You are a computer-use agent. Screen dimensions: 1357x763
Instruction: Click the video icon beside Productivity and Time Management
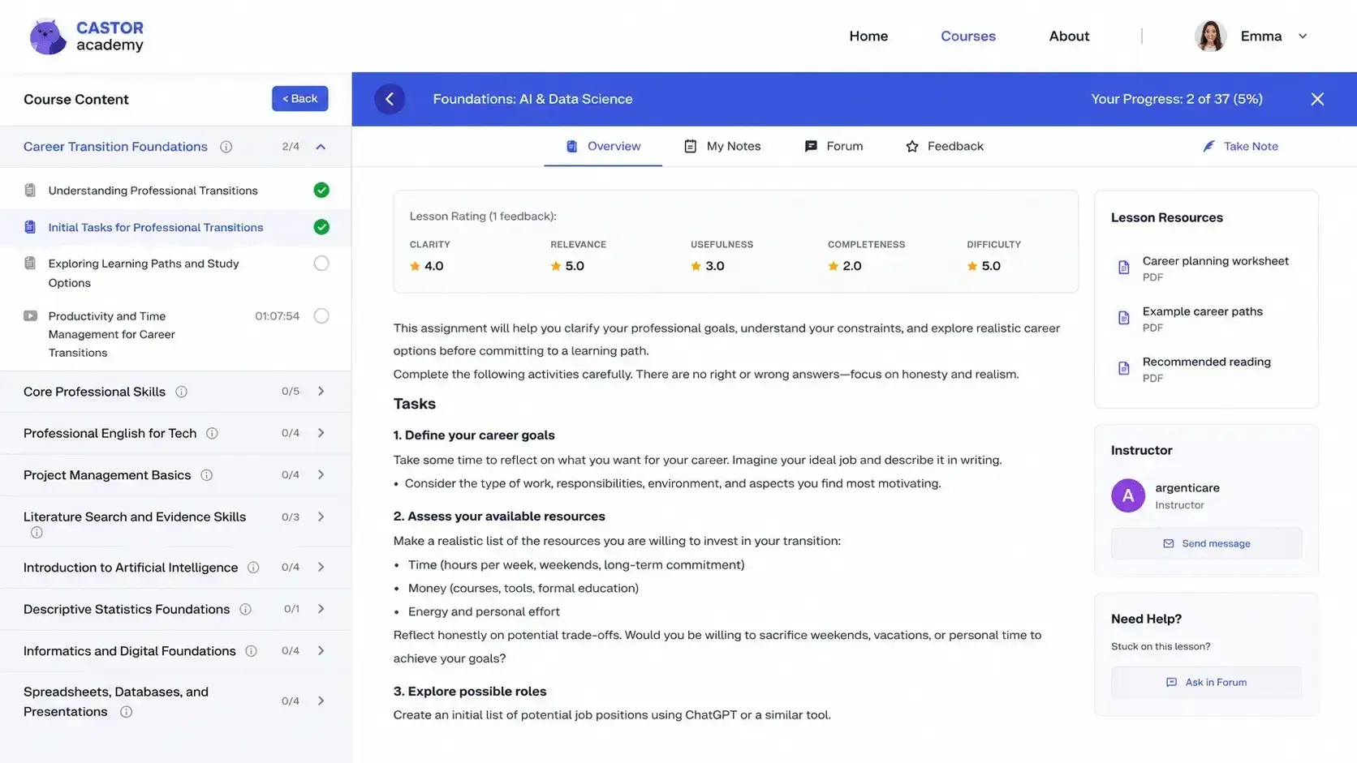point(30,316)
